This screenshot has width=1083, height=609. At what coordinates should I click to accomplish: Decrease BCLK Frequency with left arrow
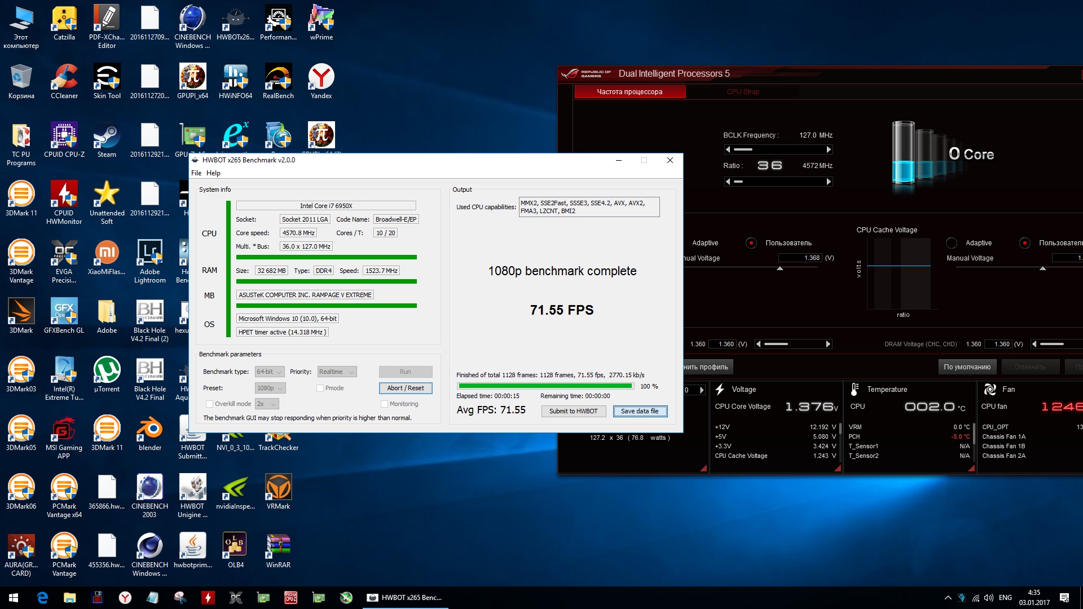(x=728, y=149)
